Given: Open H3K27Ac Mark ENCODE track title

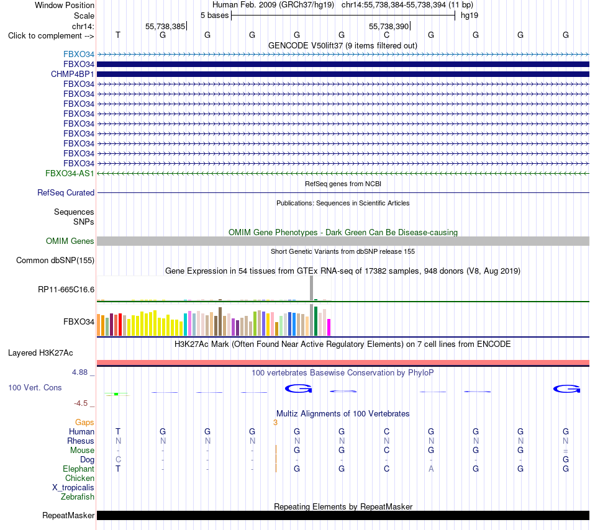Looking at the screenshot, I should 342,344.
